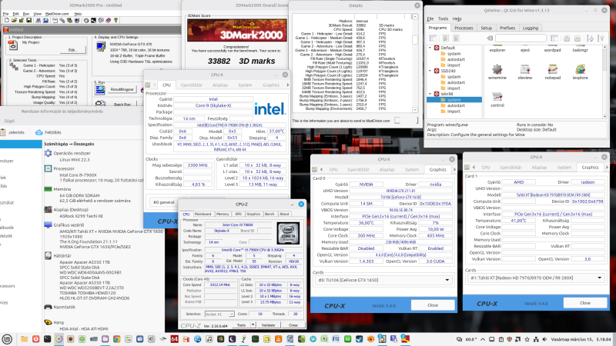Screen dimensions: 616x346
Task: Collapse the SSD240 prefix in Q4Wine tree
Action: point(430,71)
